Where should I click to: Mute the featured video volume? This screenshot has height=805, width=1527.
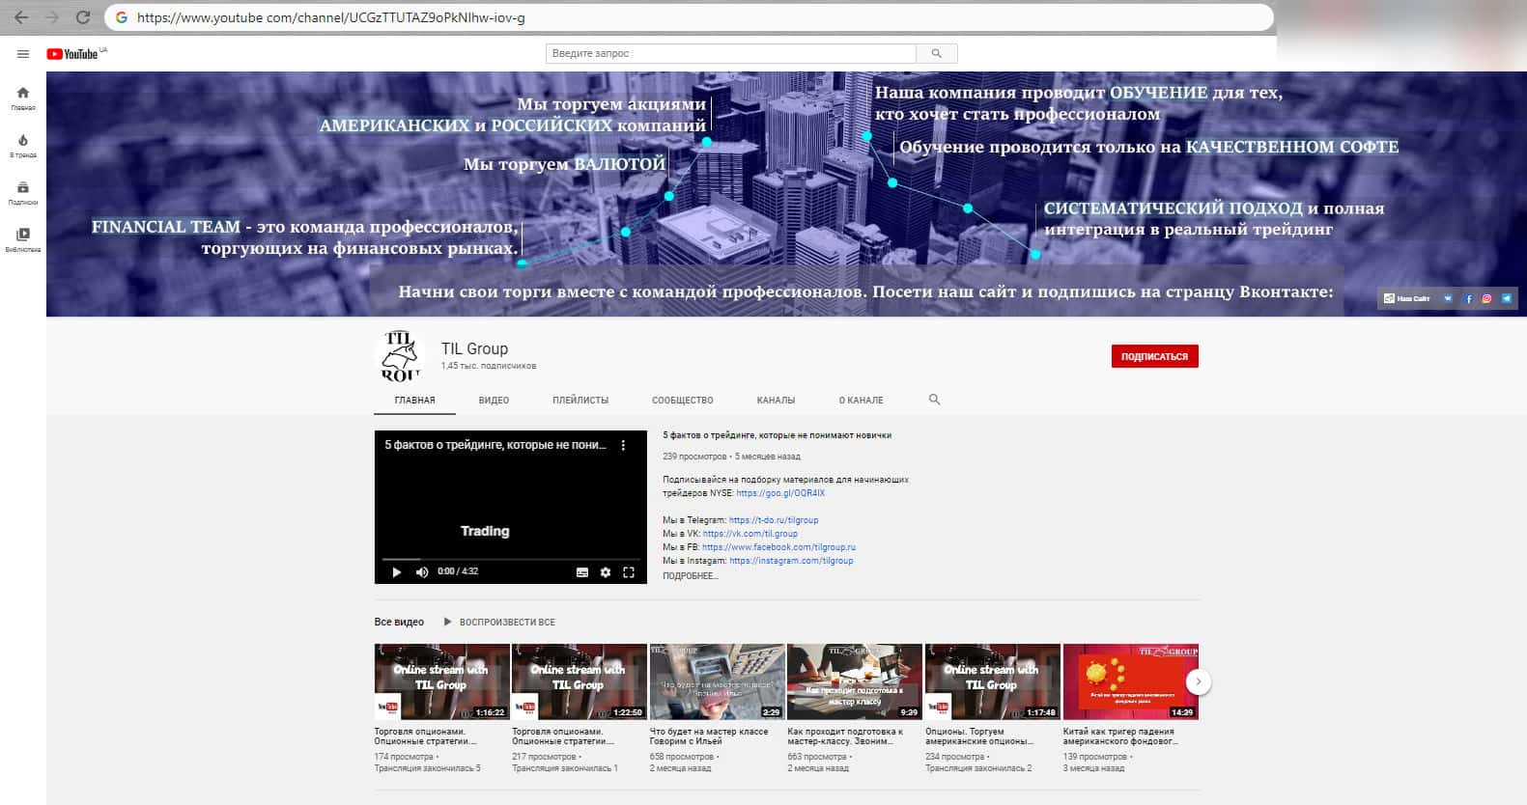(422, 572)
